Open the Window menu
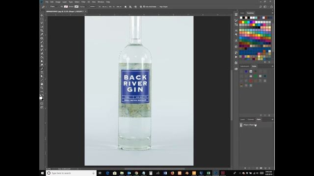The image size is (314, 176). click(x=101, y=2)
